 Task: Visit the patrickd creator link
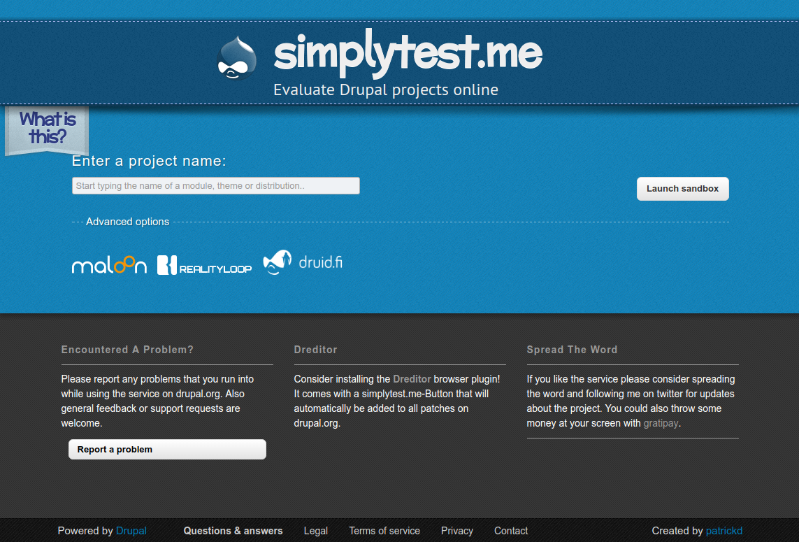tap(724, 531)
